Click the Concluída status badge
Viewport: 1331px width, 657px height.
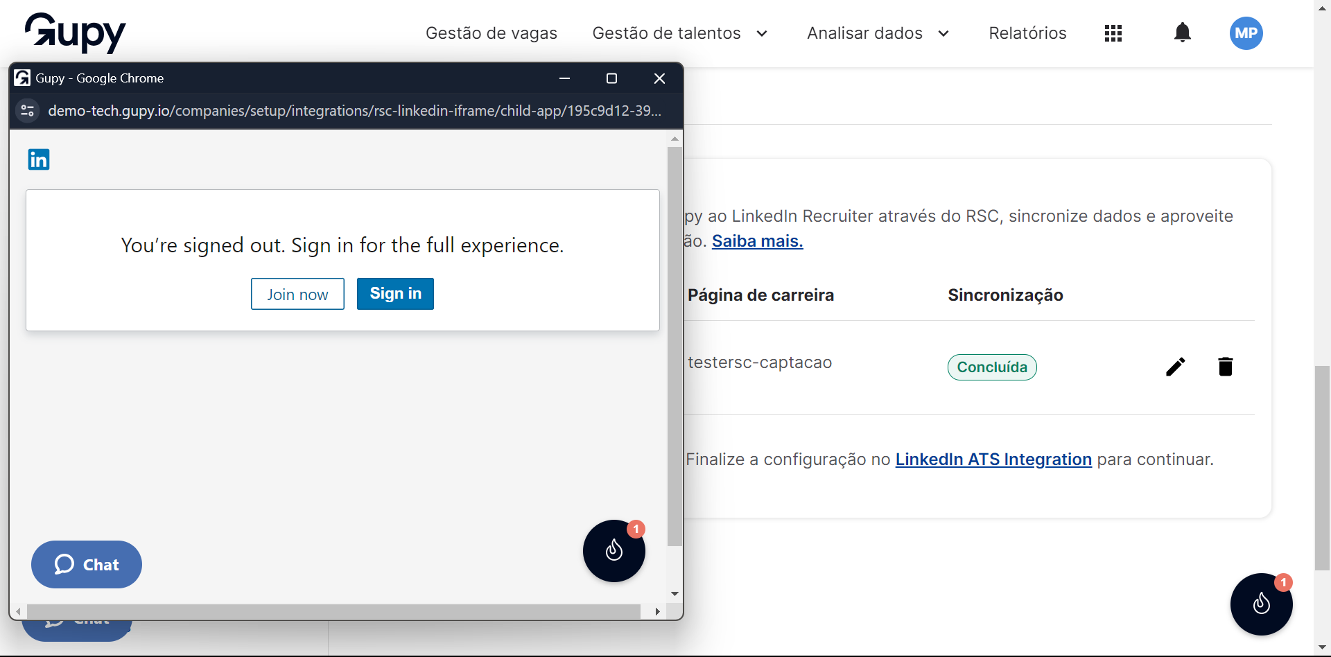(x=992, y=367)
